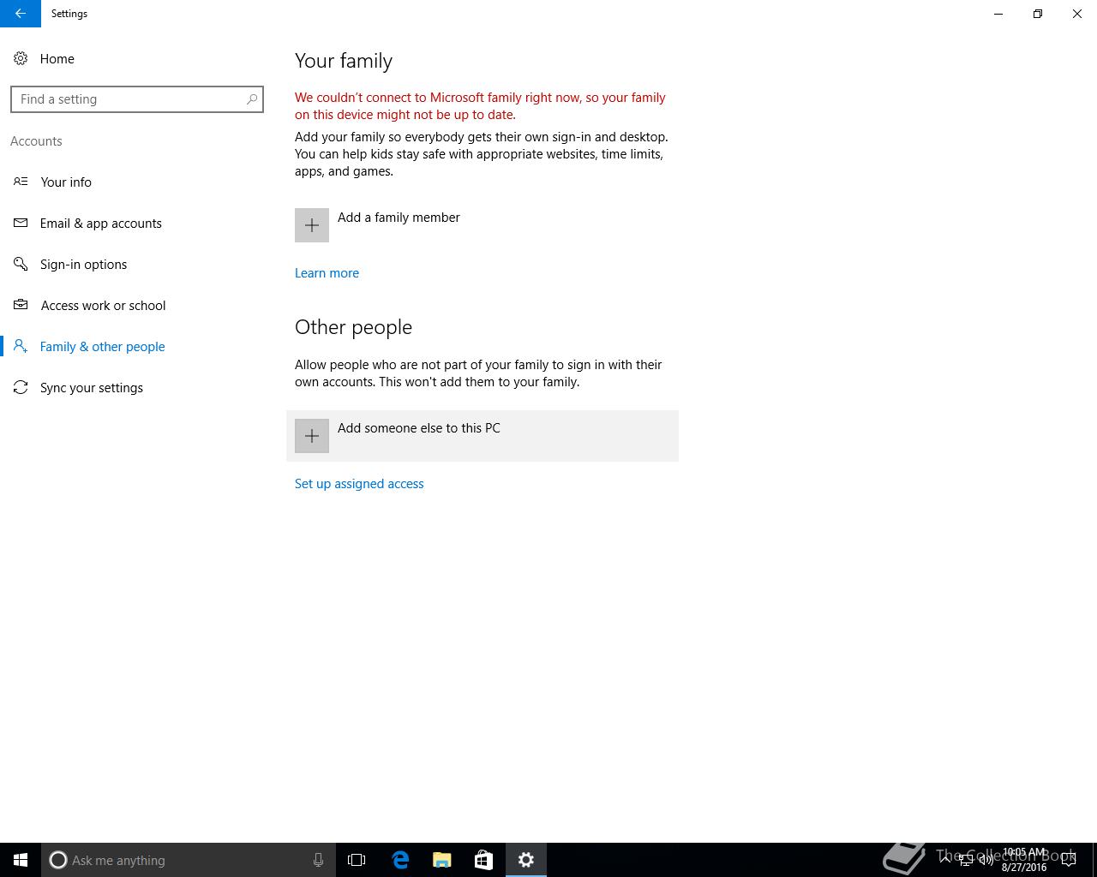This screenshot has width=1097, height=877.
Task: Click the magnifier icon in search box
Action: point(252,99)
